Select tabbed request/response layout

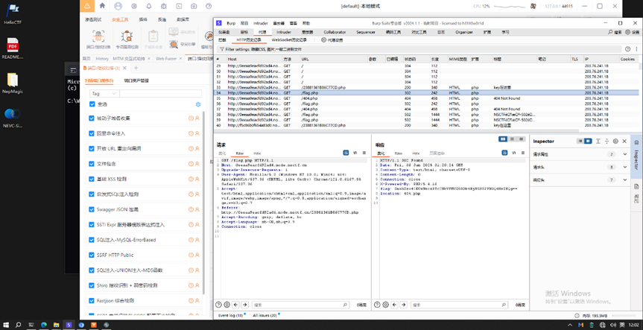pyautogui.click(x=522, y=139)
